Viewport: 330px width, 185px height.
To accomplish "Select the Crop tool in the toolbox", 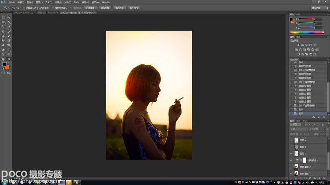I will coord(3,27).
